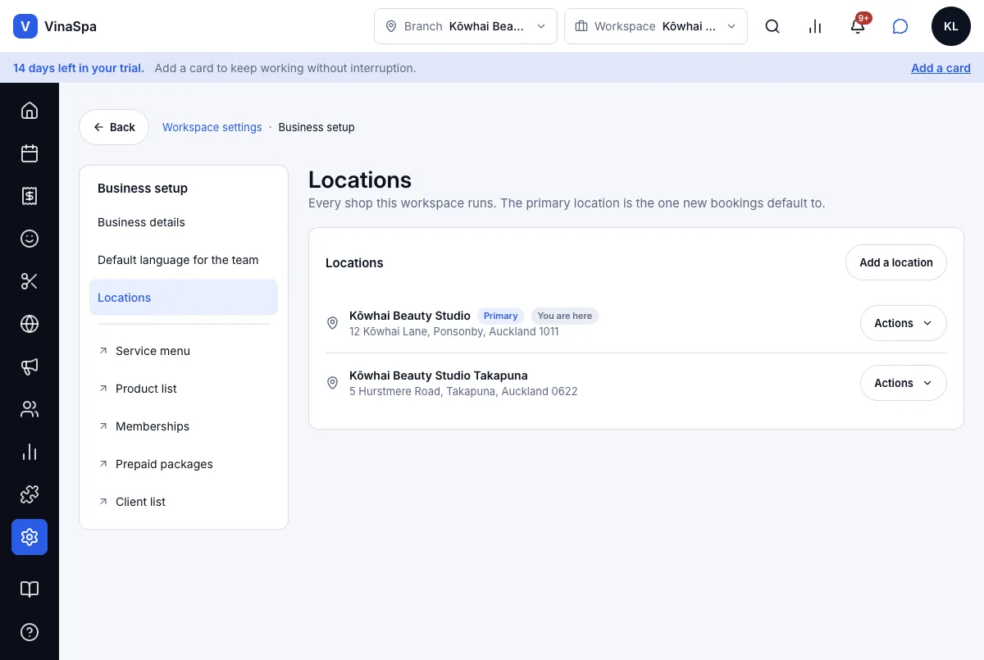Click the Back button
Image resolution: width=984 pixels, height=660 pixels.
114,127
